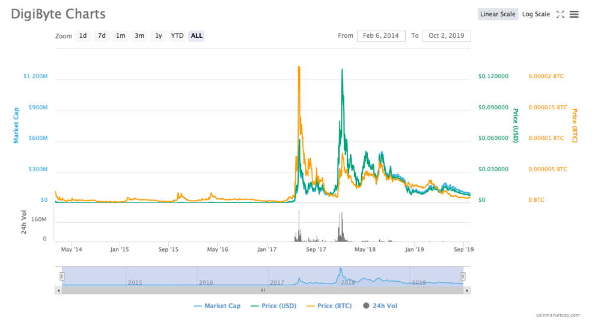The image size is (601, 328).
Task: Select the ALL zoom range
Action: point(197,35)
